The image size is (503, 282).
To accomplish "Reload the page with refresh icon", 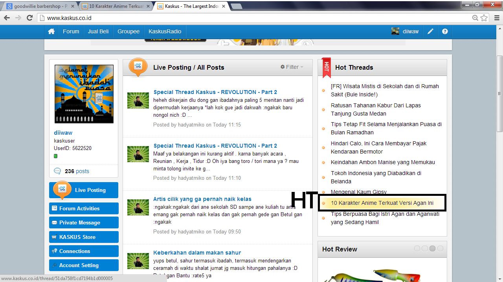I will [x=29, y=18].
